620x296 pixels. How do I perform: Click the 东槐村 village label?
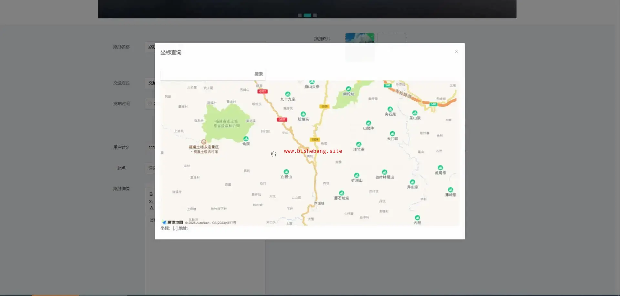click(384, 212)
